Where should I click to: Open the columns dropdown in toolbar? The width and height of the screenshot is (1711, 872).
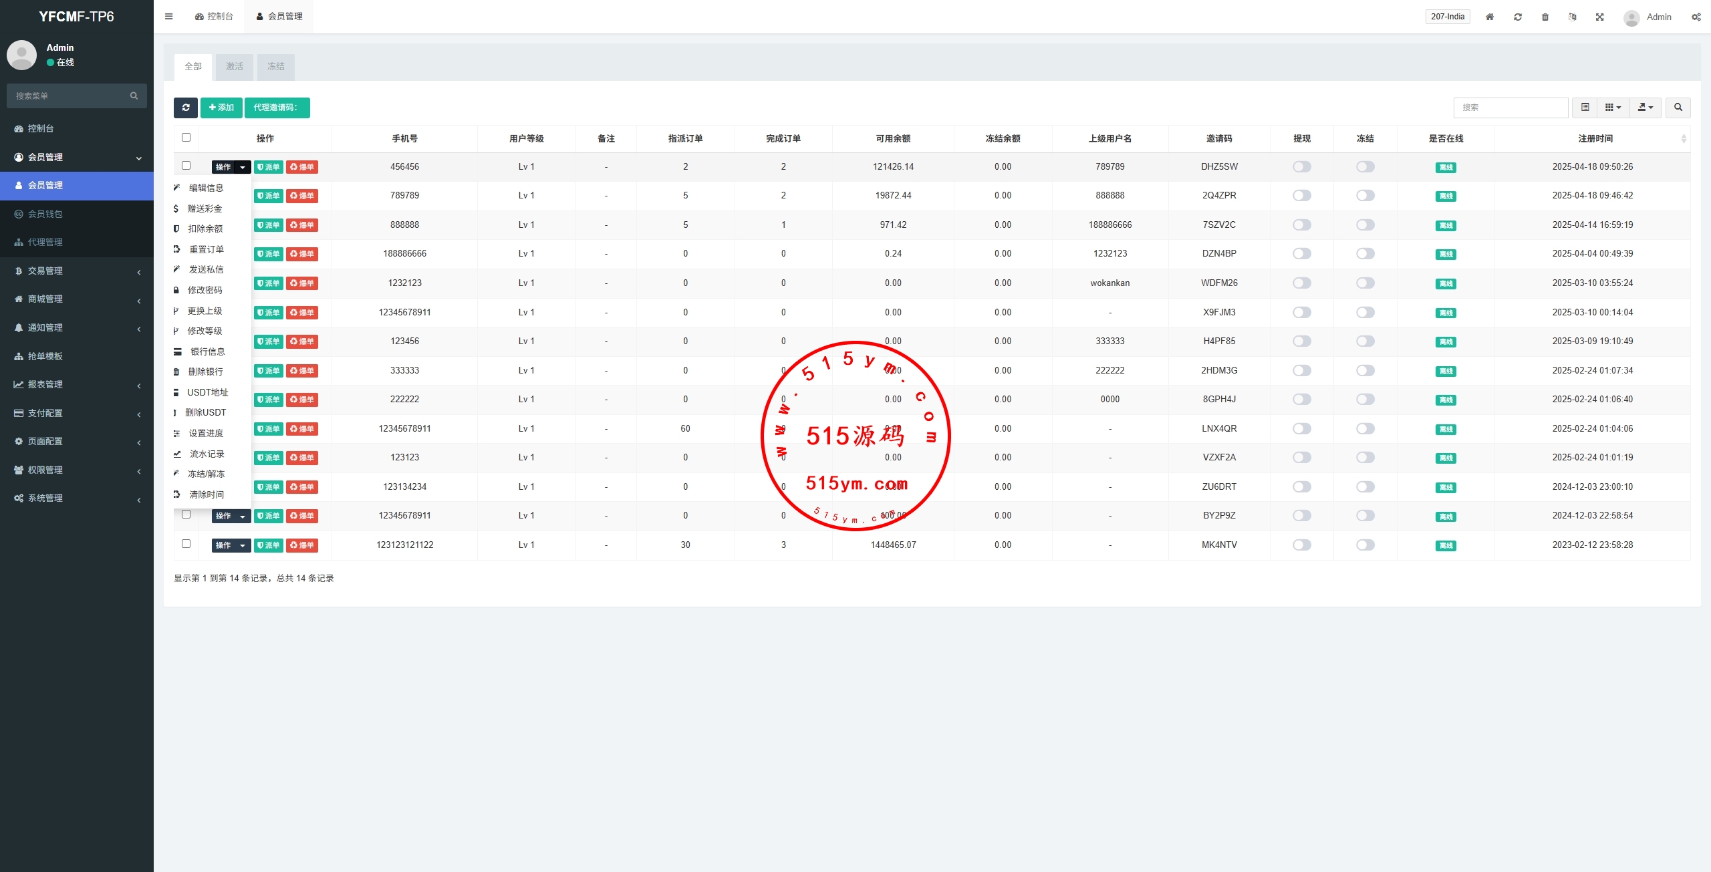pyautogui.click(x=1613, y=108)
